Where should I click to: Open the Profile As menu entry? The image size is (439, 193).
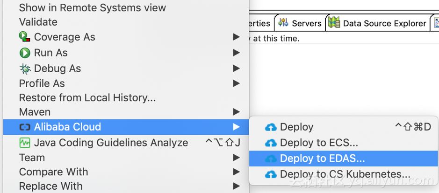(42, 83)
